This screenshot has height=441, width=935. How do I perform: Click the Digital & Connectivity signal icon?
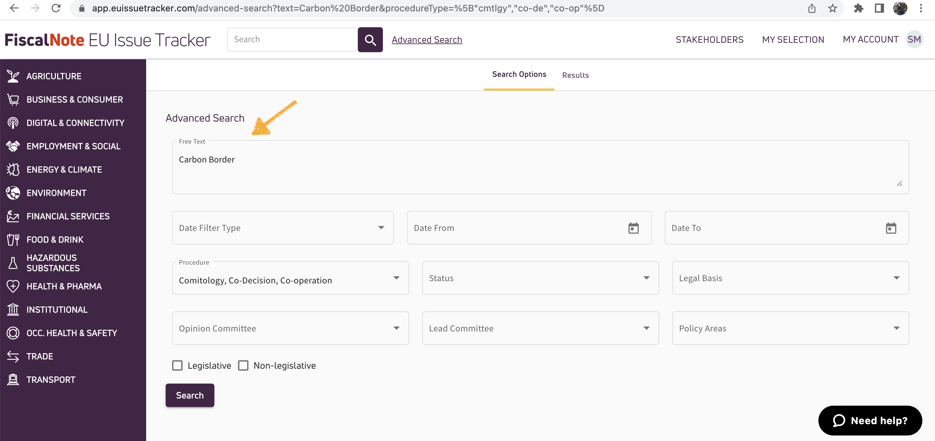(x=13, y=123)
